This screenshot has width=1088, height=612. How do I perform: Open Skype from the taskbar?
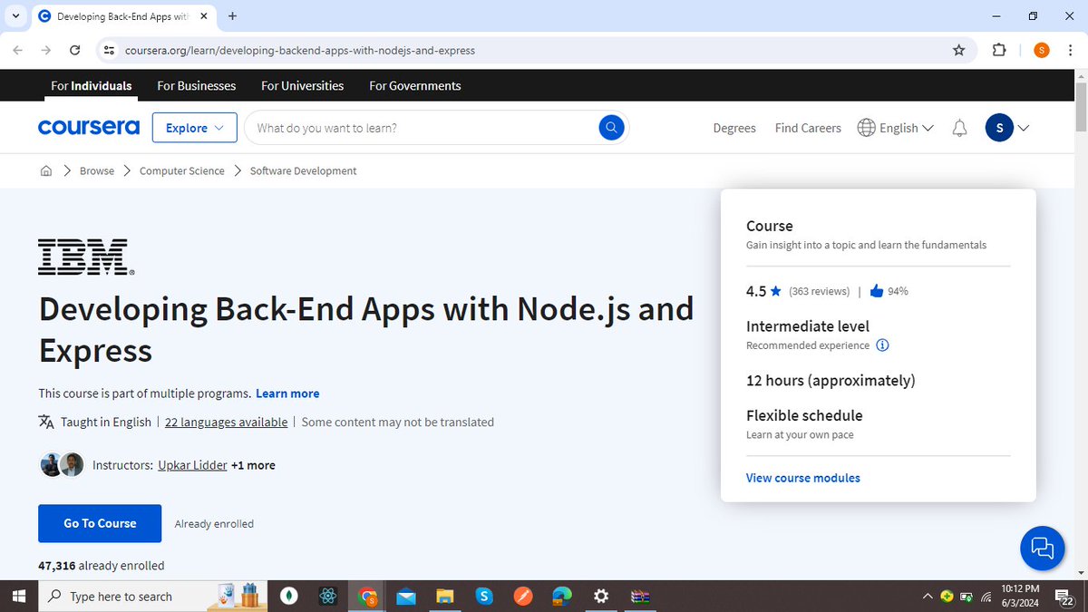(x=483, y=596)
